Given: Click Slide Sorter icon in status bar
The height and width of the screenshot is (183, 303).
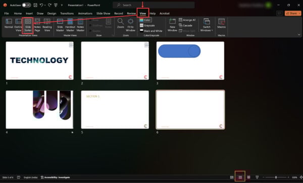Looking at the screenshot, I should (240, 177).
